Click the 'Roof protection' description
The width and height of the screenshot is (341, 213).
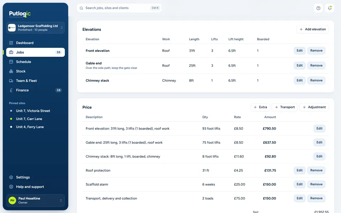coord(98,170)
